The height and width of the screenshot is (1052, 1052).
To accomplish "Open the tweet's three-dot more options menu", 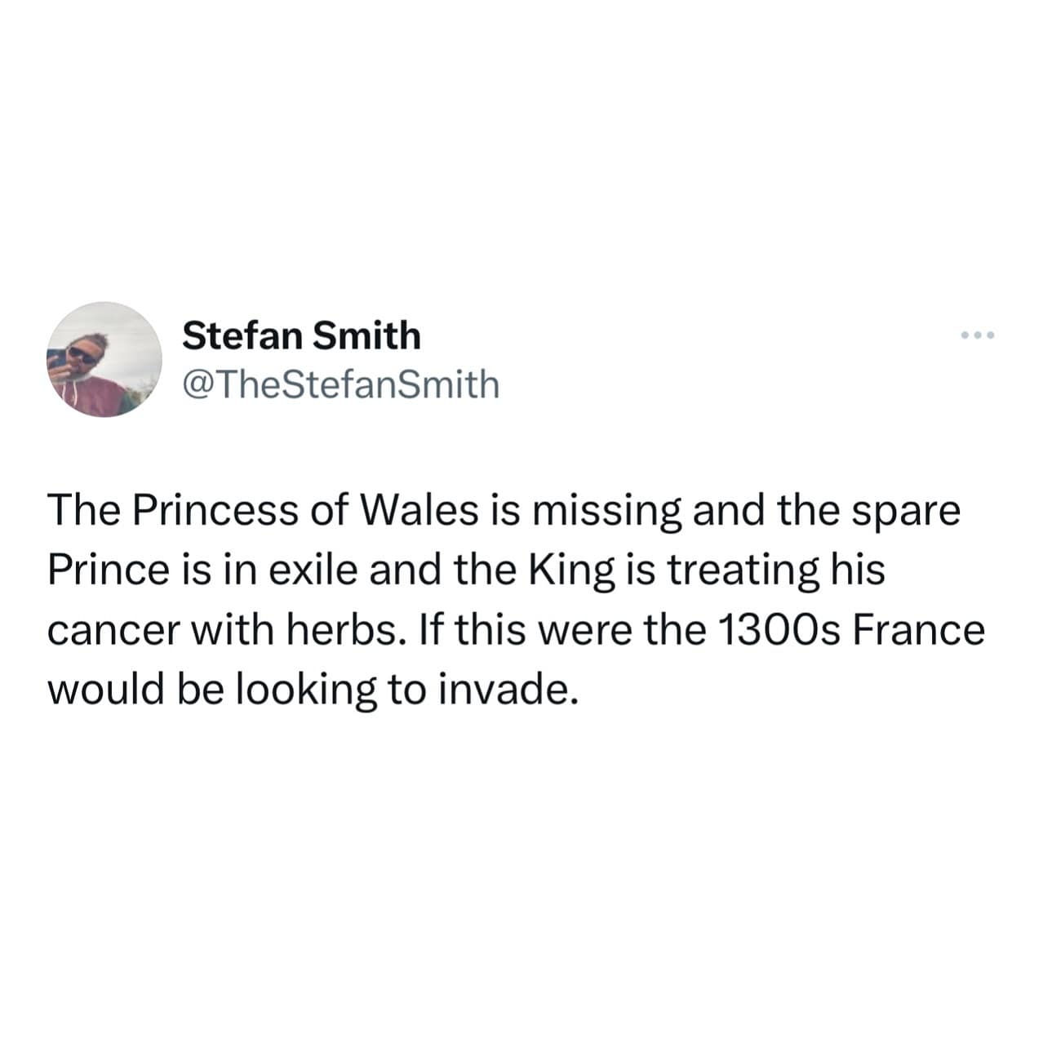I will click(x=979, y=333).
